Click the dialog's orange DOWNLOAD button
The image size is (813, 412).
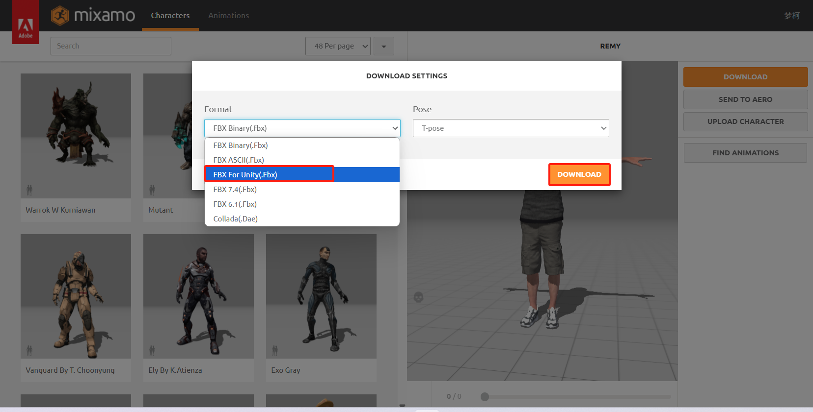579,174
